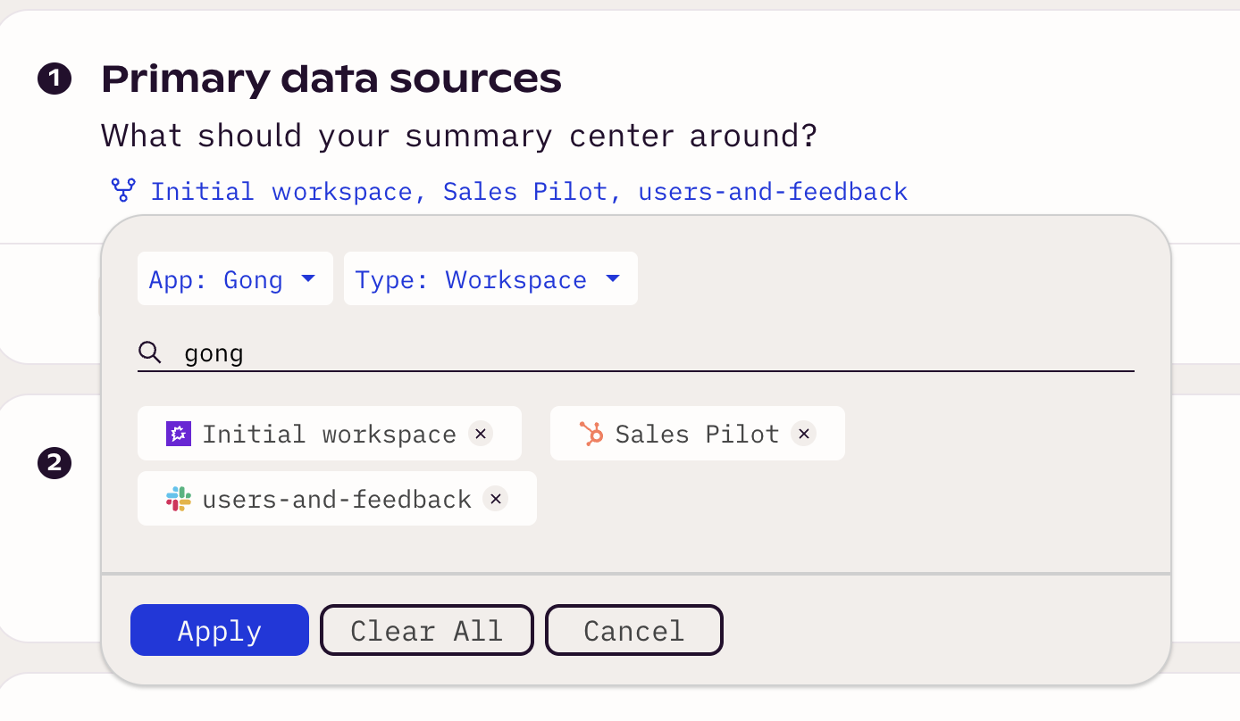Viewport: 1240px width, 721px height.
Task: Click the arrow next to App: Gong
Action: (308, 279)
